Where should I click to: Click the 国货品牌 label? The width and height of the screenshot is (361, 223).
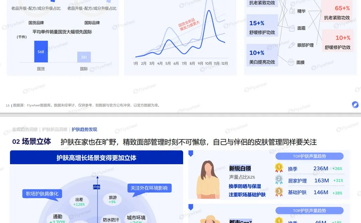coord(36,23)
